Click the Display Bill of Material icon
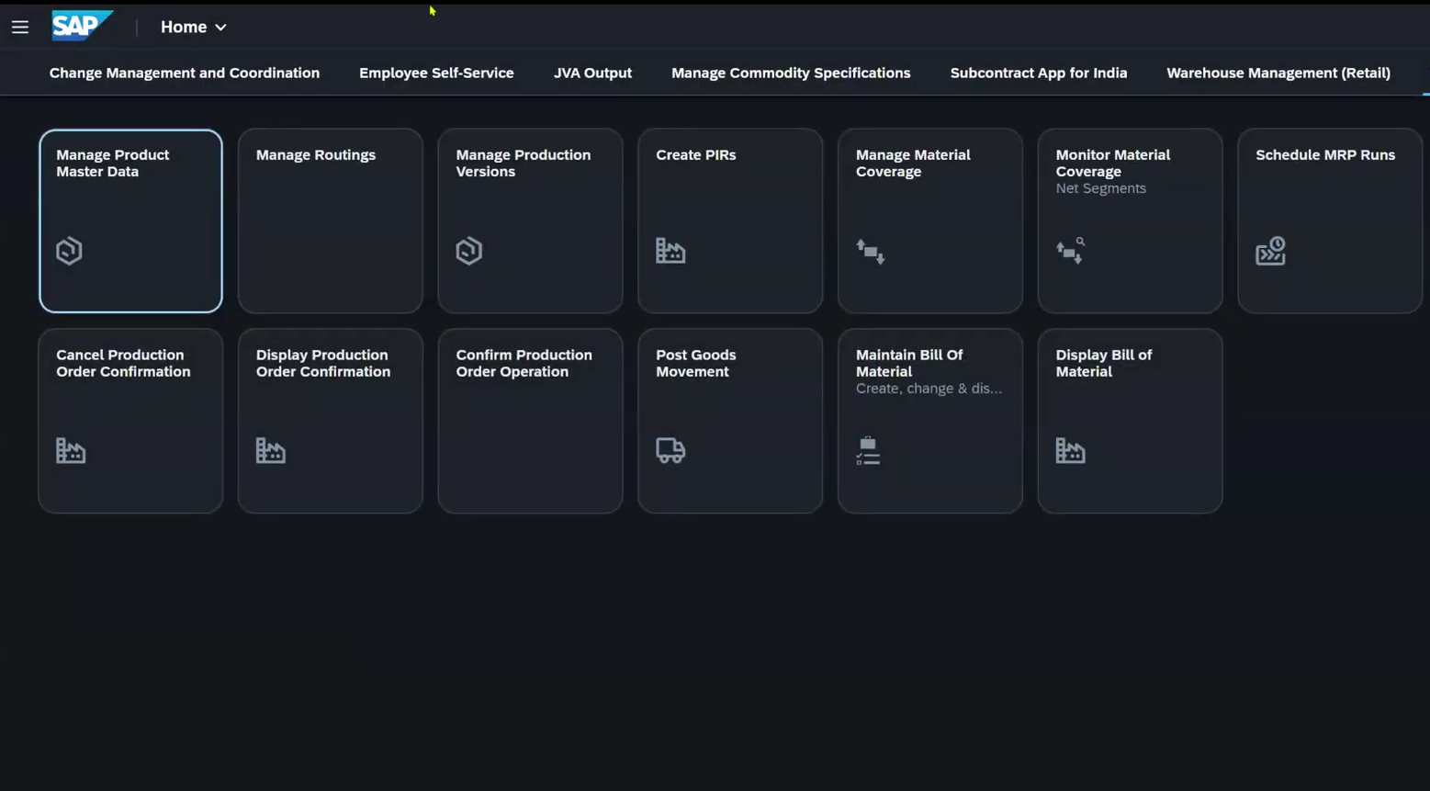Image resolution: width=1430 pixels, height=791 pixels. [1071, 451]
